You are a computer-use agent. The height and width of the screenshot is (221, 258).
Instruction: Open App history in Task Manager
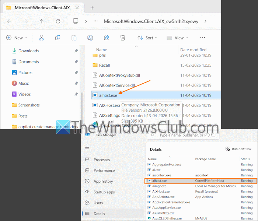click(103, 181)
